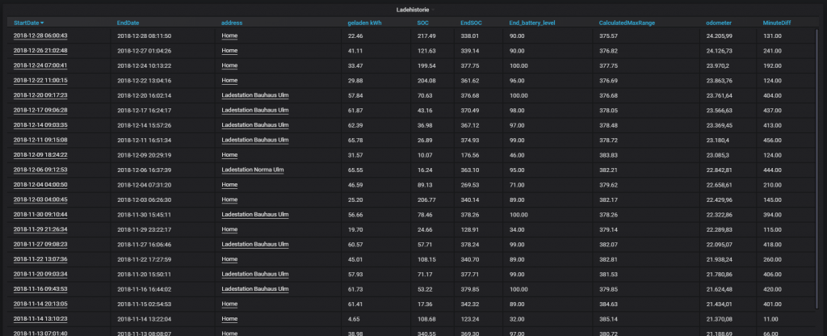Open StartDate link 2018-11-30 09:10:44
This screenshot has width=827, height=336.
click(x=40, y=215)
